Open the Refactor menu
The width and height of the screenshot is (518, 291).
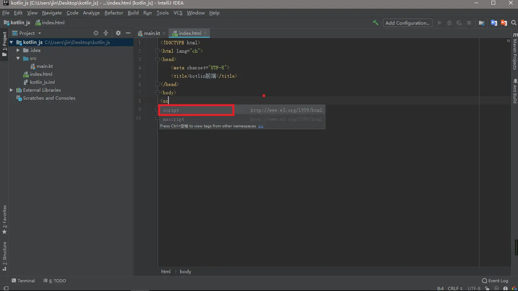coord(114,13)
